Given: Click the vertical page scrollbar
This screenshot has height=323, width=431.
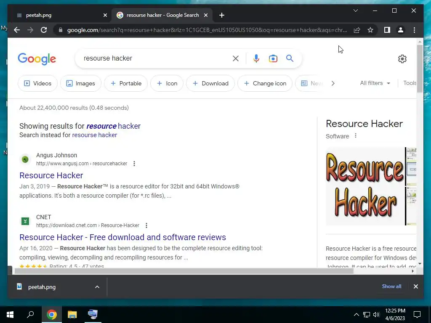Looking at the screenshot, I should point(420,69).
